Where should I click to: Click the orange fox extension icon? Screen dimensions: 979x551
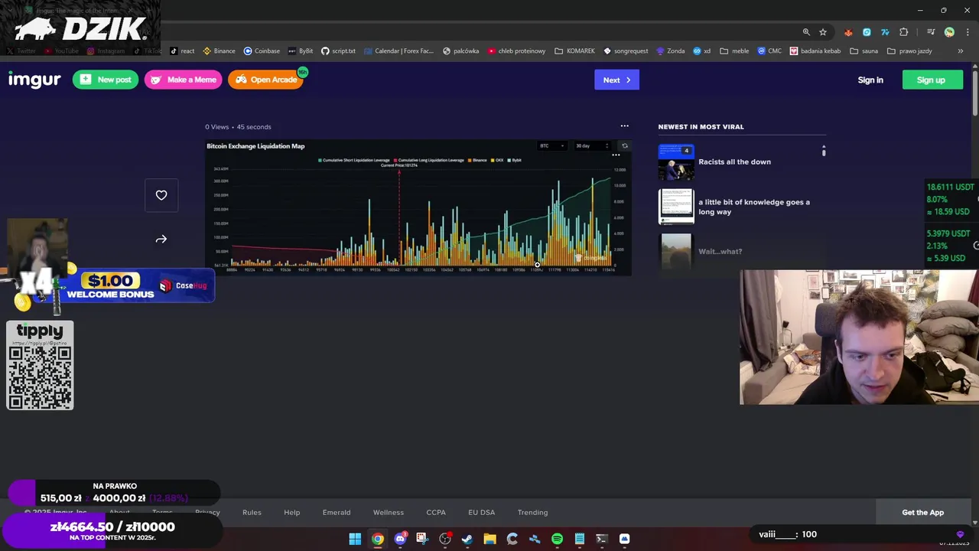pos(848,32)
